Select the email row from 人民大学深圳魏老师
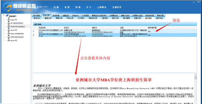202x104 pixels. point(115,35)
